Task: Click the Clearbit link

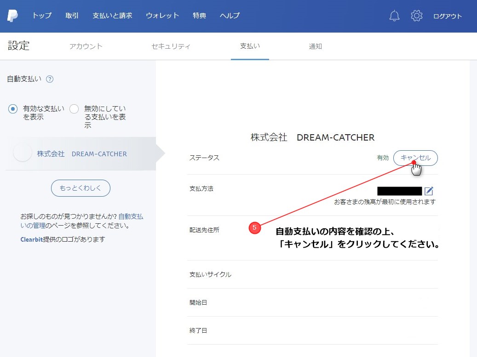Action: pos(32,239)
